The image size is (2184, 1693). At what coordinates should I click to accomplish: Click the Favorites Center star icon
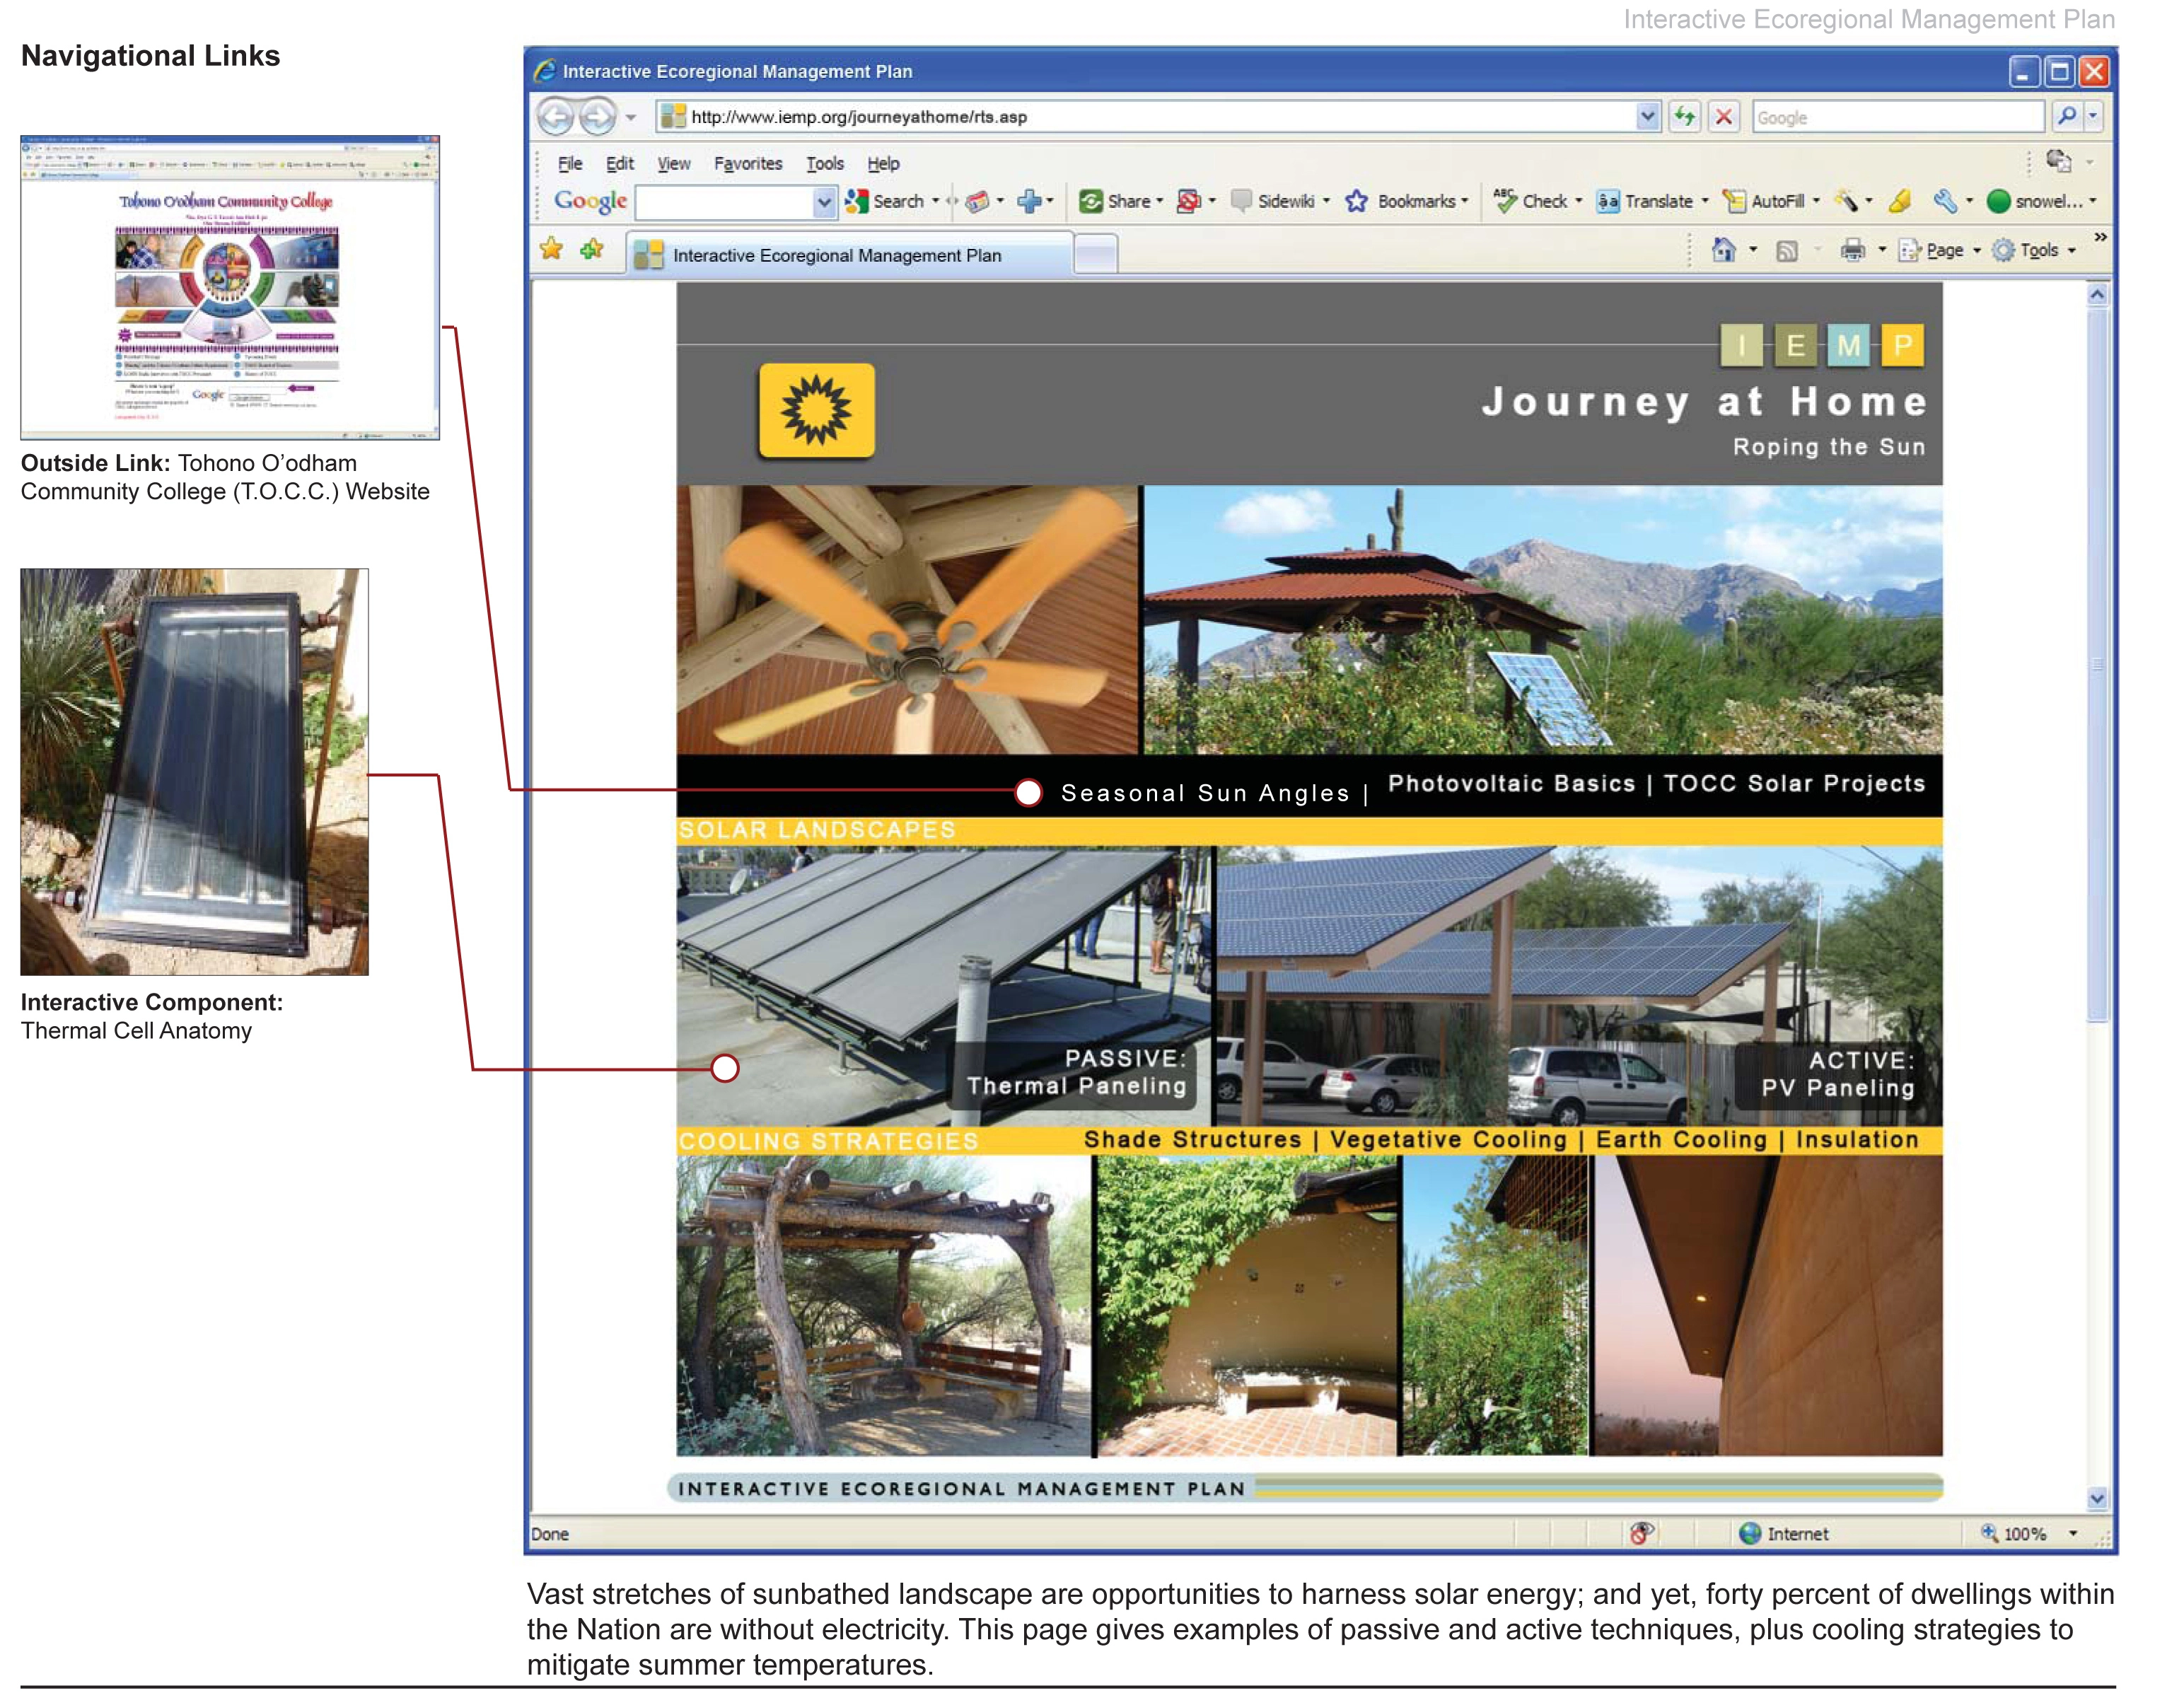[x=551, y=249]
